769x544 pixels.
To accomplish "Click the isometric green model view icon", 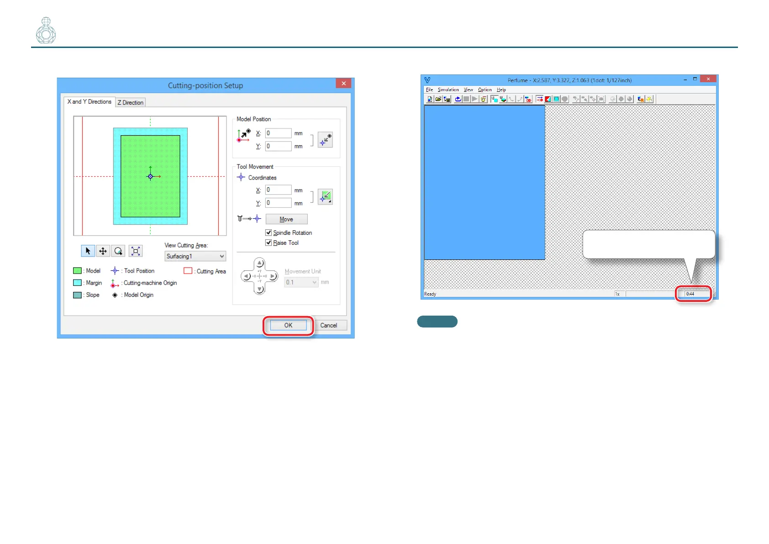I will point(503,99).
